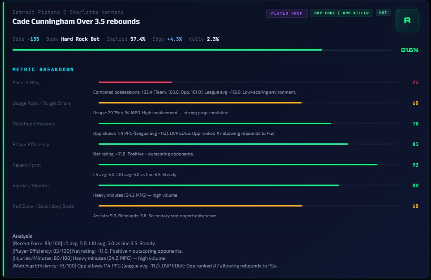Viewport: 431px width, 280px height.
Task: Click the HOT tag
Action: tap(383, 13)
